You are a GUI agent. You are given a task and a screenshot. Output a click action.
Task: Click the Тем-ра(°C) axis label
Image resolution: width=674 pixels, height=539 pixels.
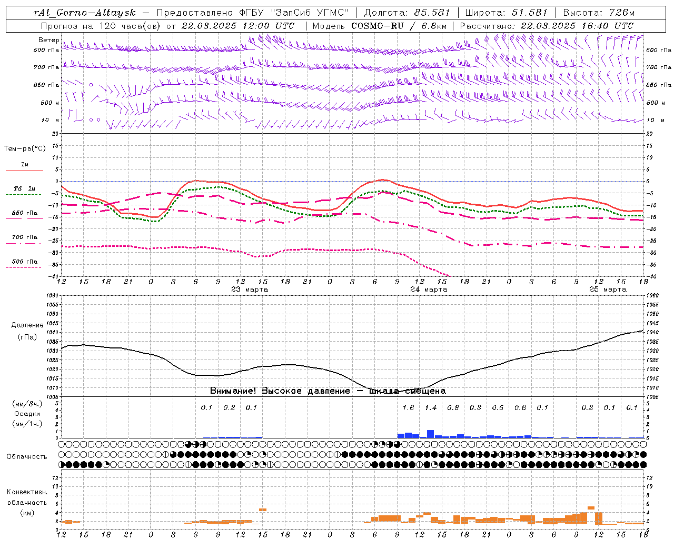[x=25, y=149]
